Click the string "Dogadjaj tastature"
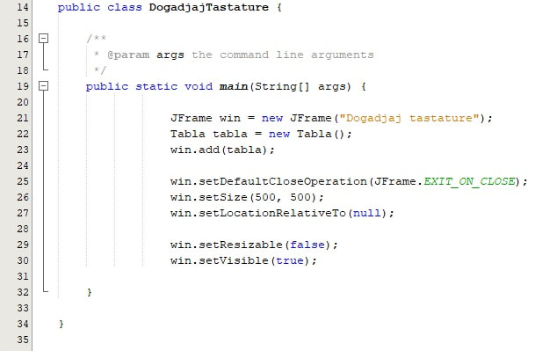535x351 pixels. pyautogui.click(x=409, y=118)
